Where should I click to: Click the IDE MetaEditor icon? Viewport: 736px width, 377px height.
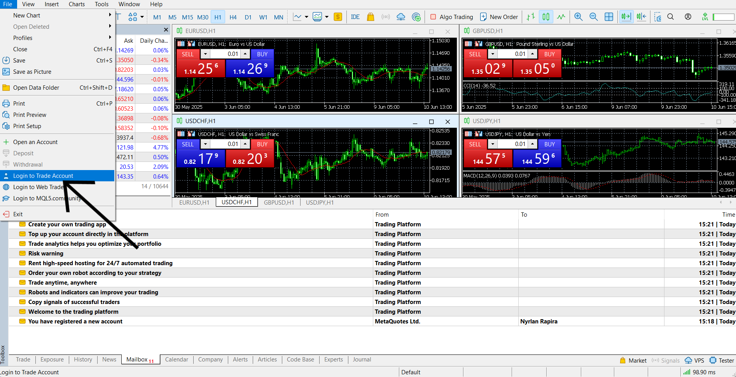355,17
